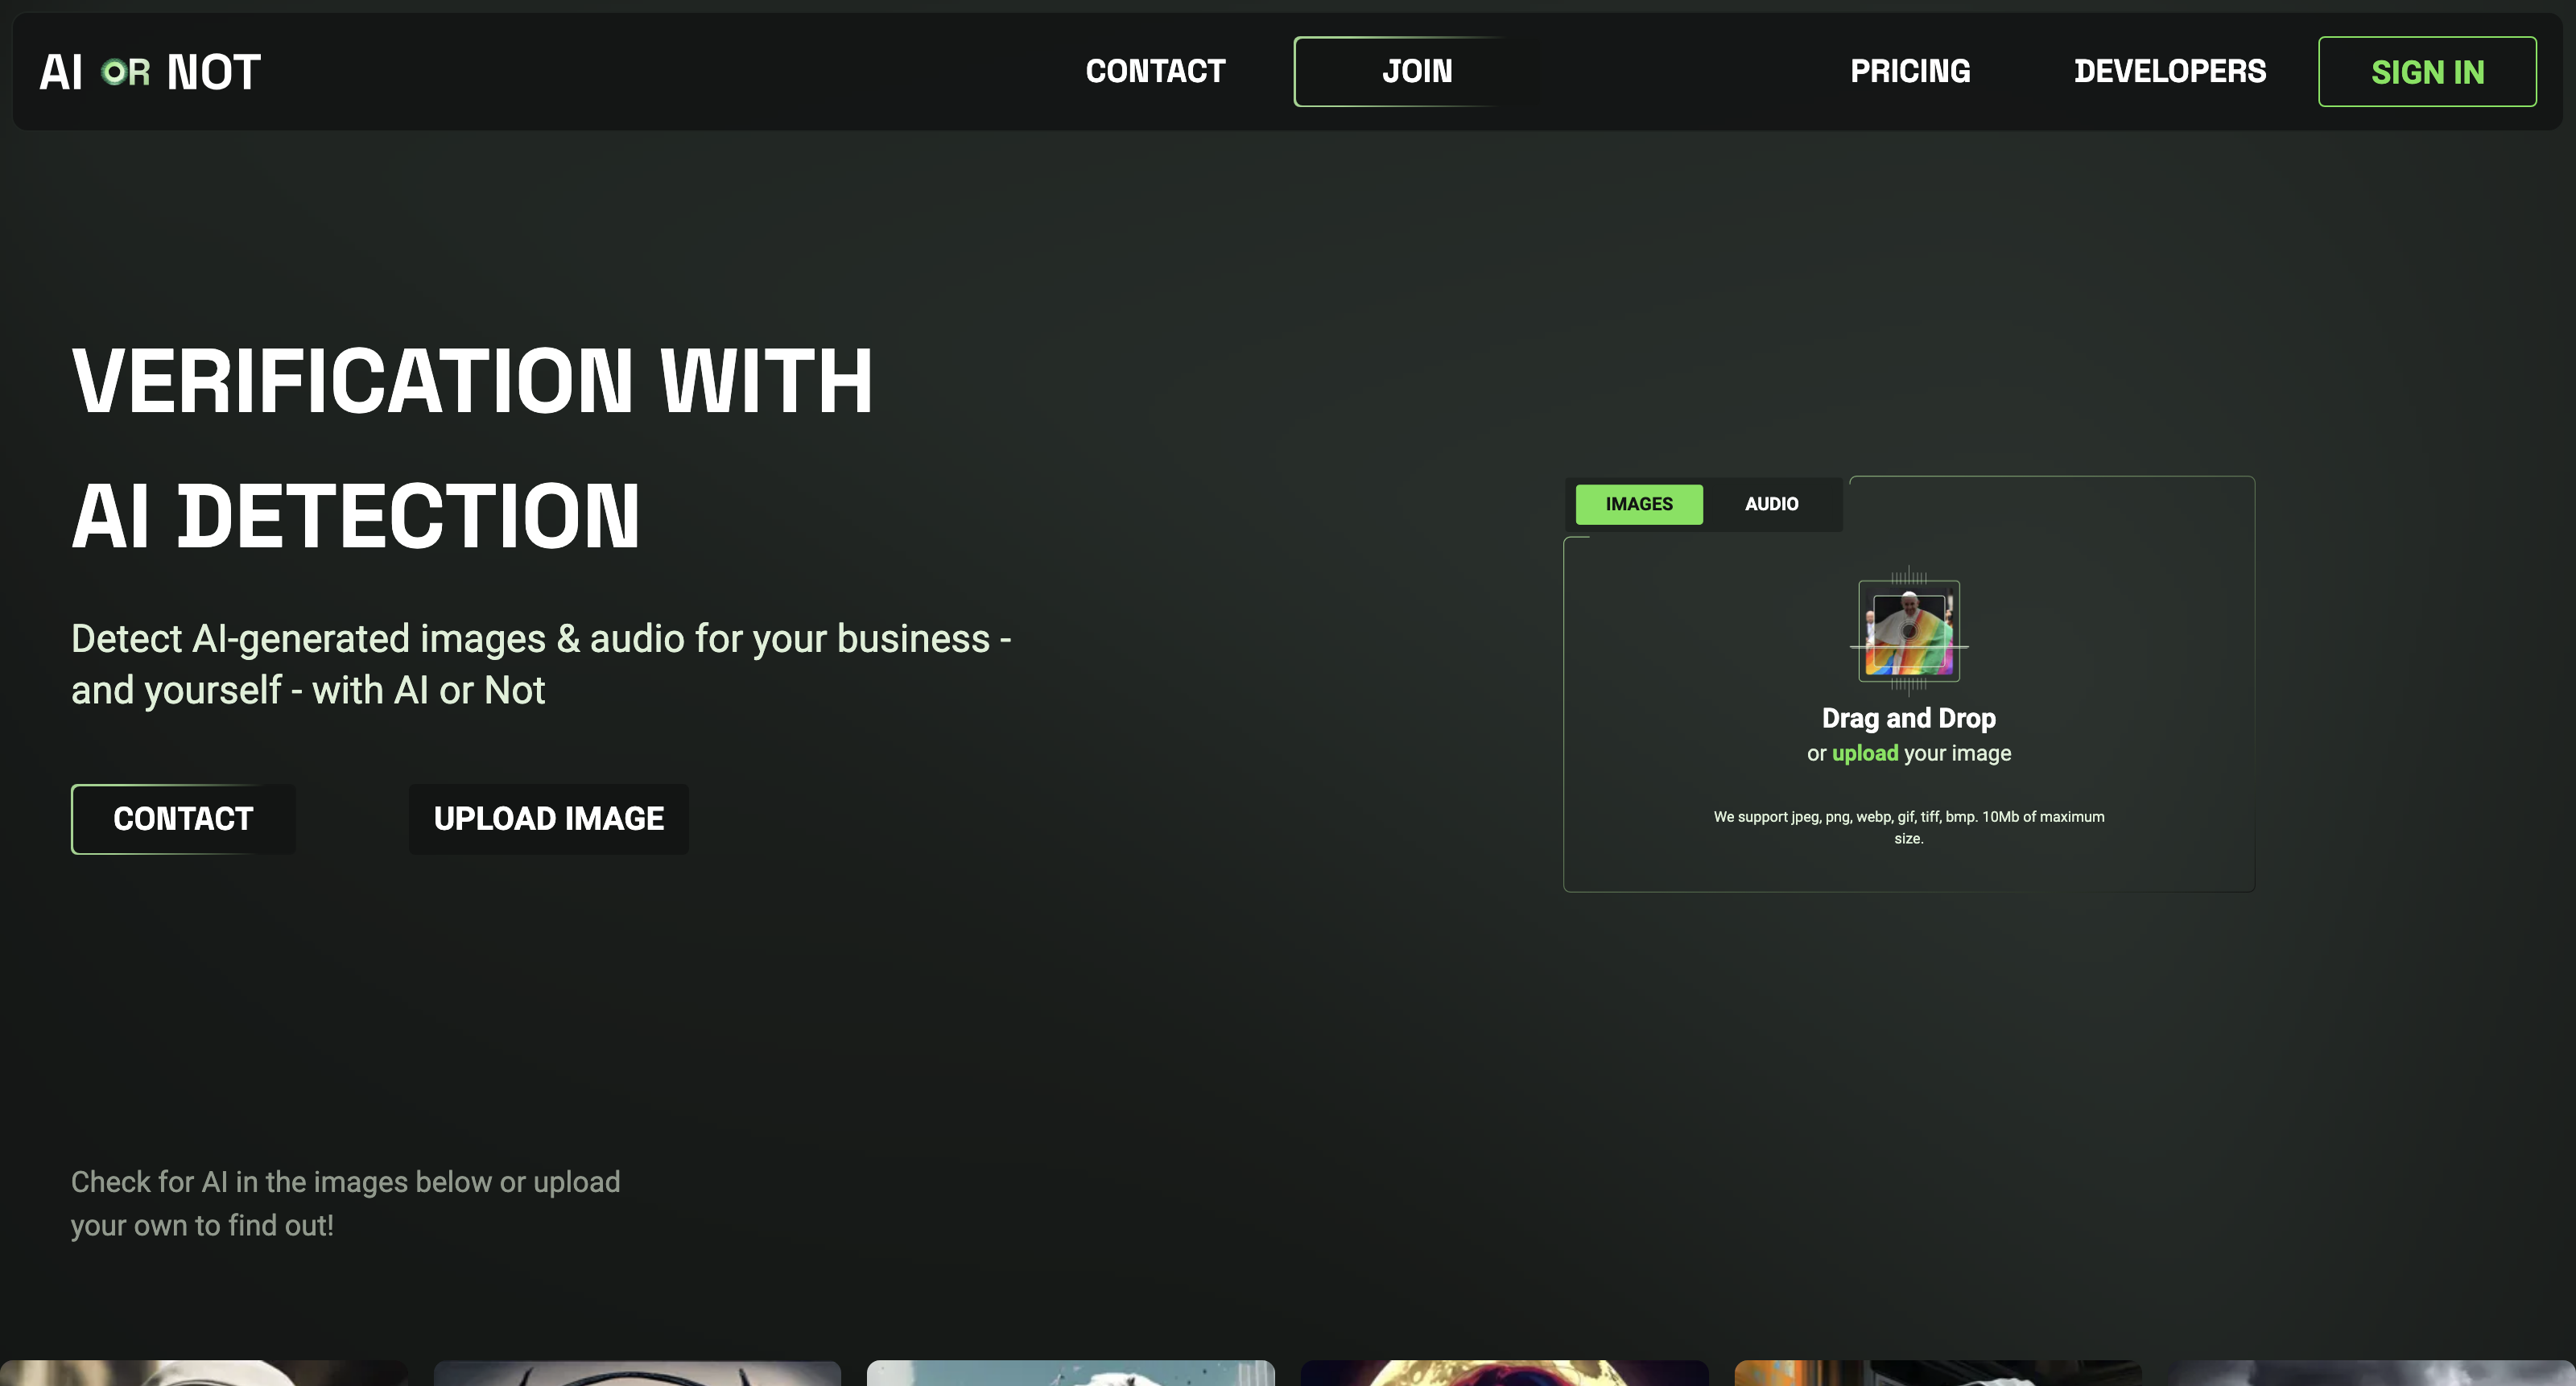The width and height of the screenshot is (2576, 1386).
Task: Go to the Pricing page
Action: tap(1910, 71)
